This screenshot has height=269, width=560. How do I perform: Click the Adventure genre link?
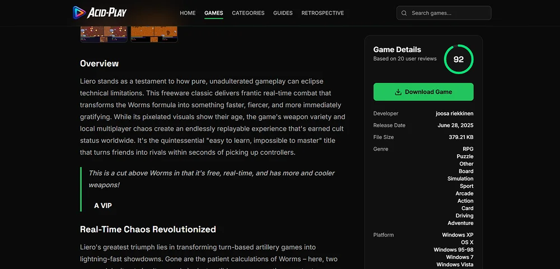(x=460, y=223)
